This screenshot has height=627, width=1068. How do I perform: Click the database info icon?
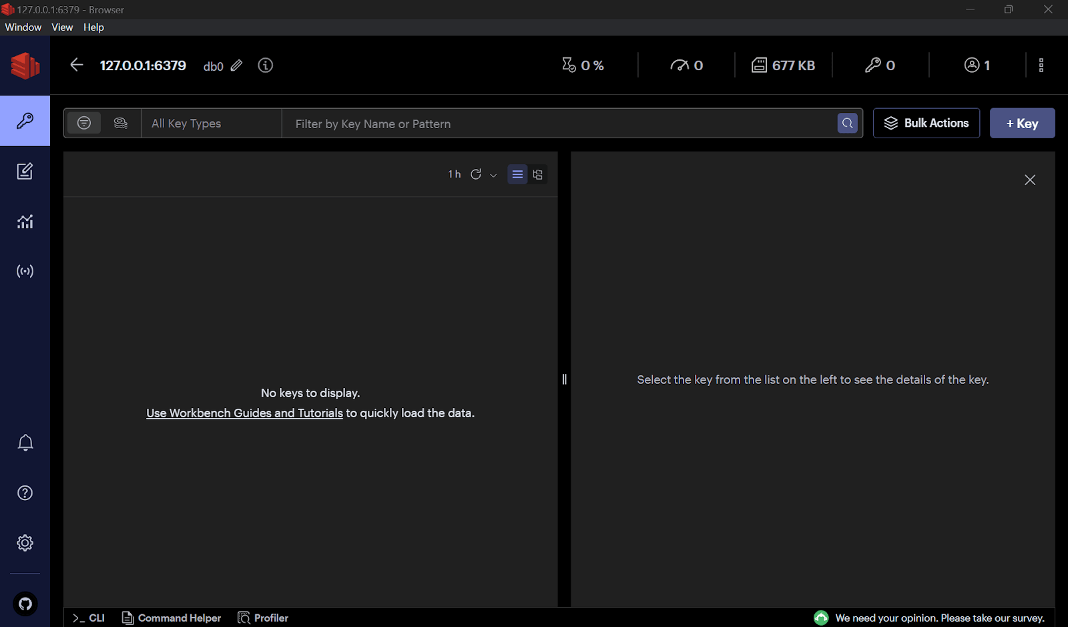266,65
